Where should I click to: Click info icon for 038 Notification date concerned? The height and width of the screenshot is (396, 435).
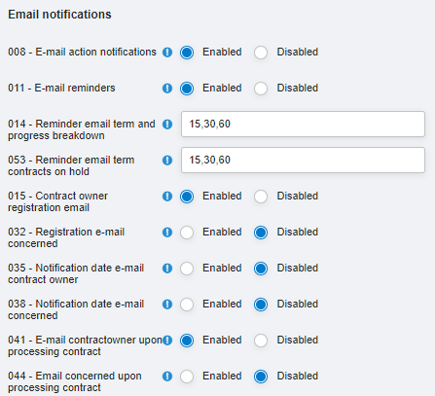167,305
